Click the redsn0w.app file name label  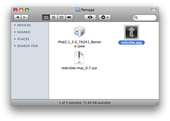click(132, 42)
